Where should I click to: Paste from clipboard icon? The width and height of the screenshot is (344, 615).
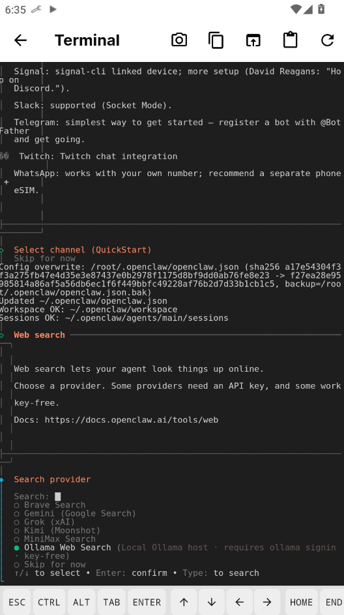(x=291, y=40)
